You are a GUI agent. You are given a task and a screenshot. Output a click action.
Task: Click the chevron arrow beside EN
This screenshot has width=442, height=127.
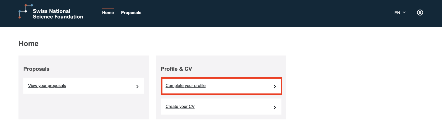click(x=404, y=12)
